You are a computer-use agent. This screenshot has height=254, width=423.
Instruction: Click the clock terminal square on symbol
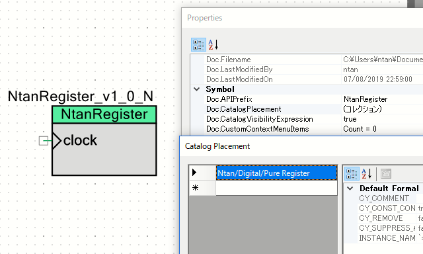44,141
